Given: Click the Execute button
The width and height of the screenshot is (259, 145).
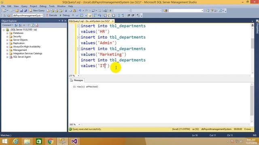Looking at the screenshot, I should click(51, 15).
